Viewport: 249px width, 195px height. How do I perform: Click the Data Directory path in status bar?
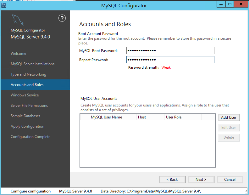[x=151, y=191]
